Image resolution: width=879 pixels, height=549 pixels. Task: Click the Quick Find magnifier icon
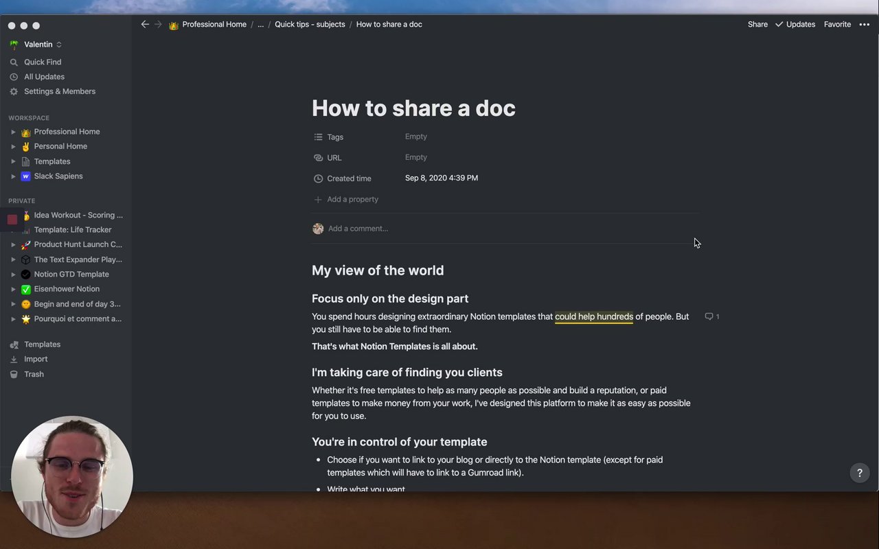point(14,62)
